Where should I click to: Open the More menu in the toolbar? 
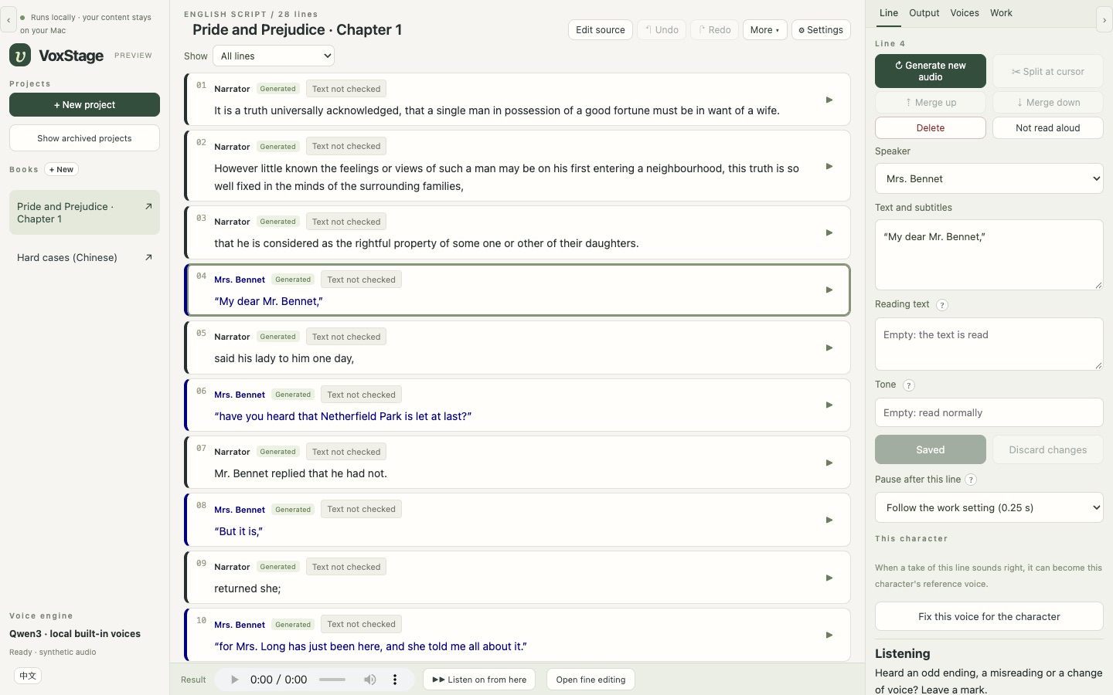(764, 29)
